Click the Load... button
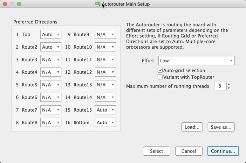The image size is (246, 163). [192, 127]
